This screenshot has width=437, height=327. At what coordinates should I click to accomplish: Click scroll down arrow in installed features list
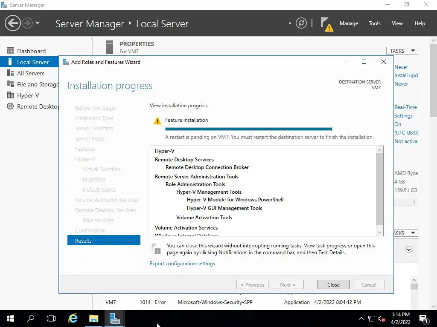[379, 232]
